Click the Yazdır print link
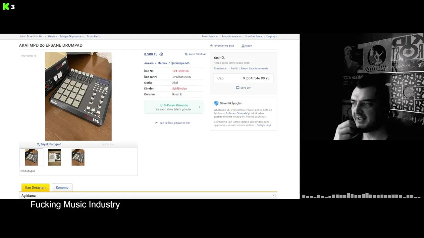 [248, 46]
